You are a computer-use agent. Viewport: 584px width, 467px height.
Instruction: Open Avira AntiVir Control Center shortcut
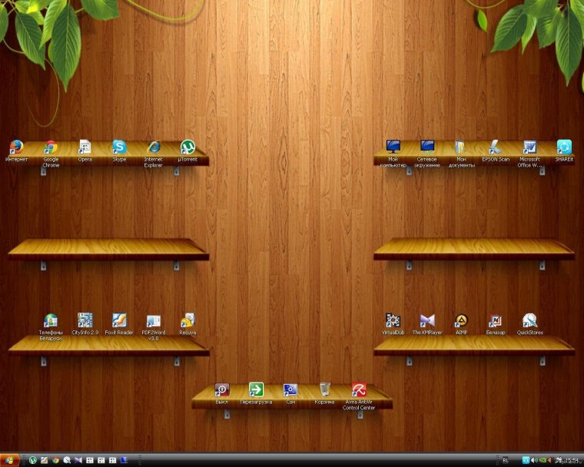(x=359, y=389)
